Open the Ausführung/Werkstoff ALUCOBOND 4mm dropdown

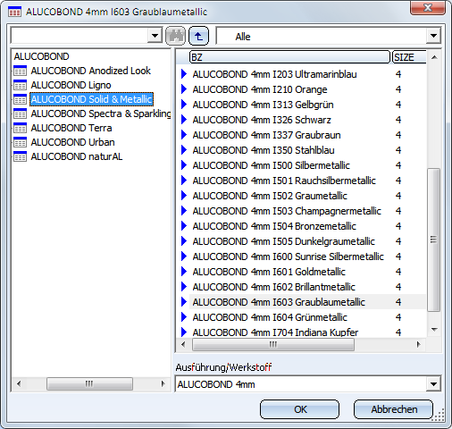pos(433,384)
